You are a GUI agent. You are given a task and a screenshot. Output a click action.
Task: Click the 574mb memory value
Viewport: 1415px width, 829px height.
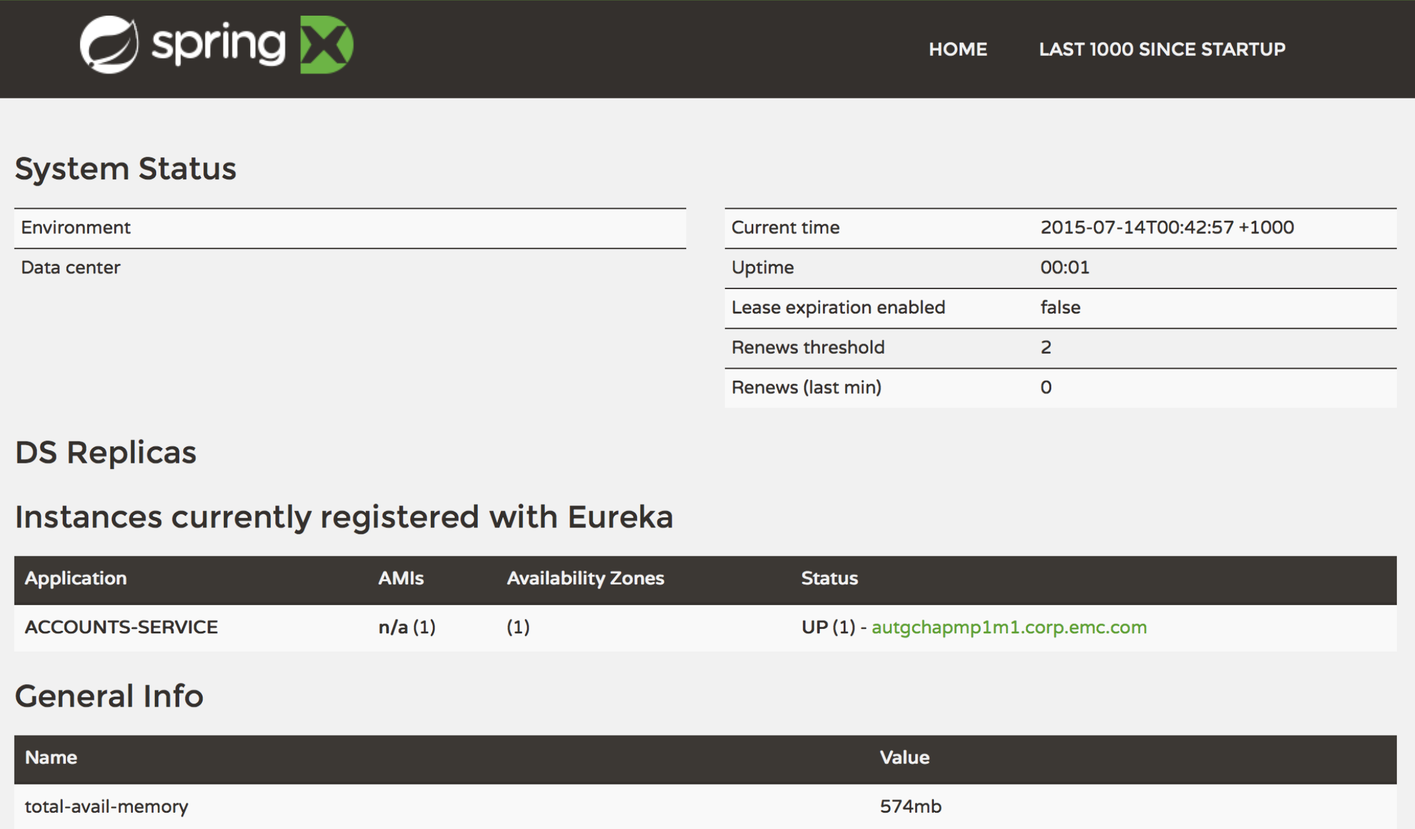910,807
